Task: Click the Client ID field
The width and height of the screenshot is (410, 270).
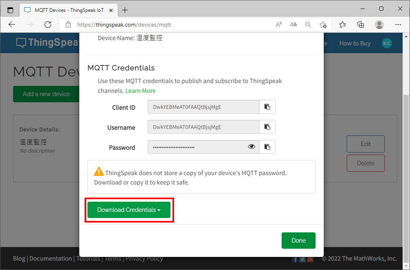Action: [x=204, y=107]
